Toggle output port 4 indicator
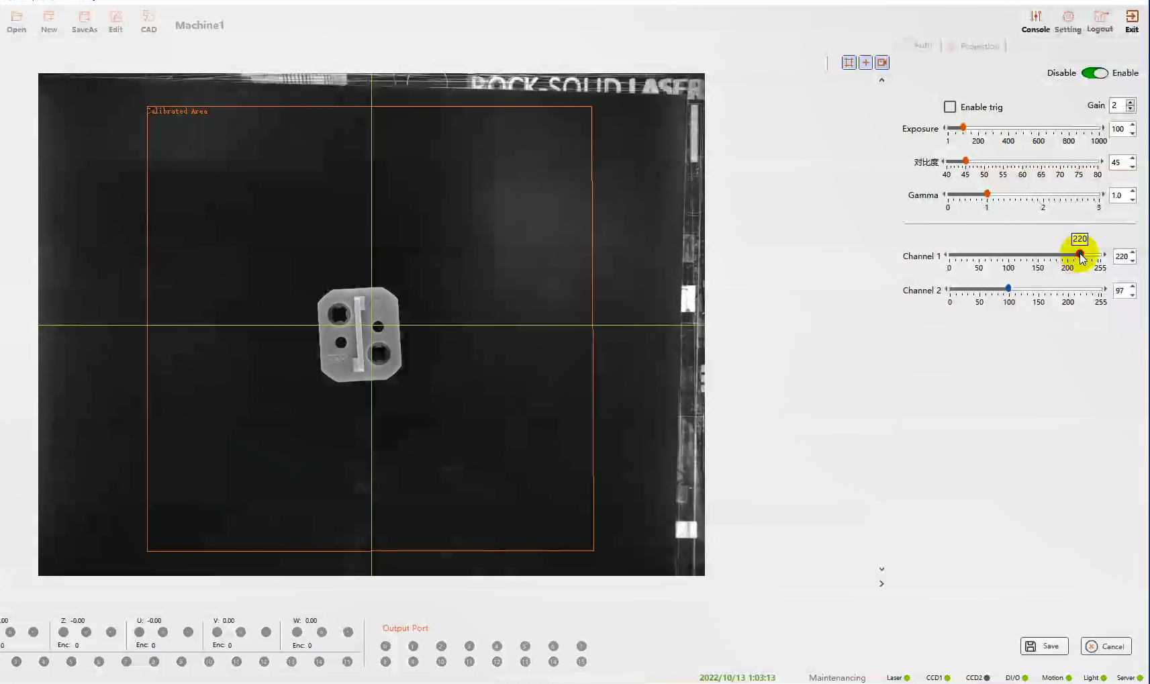This screenshot has width=1150, height=684. click(x=497, y=646)
